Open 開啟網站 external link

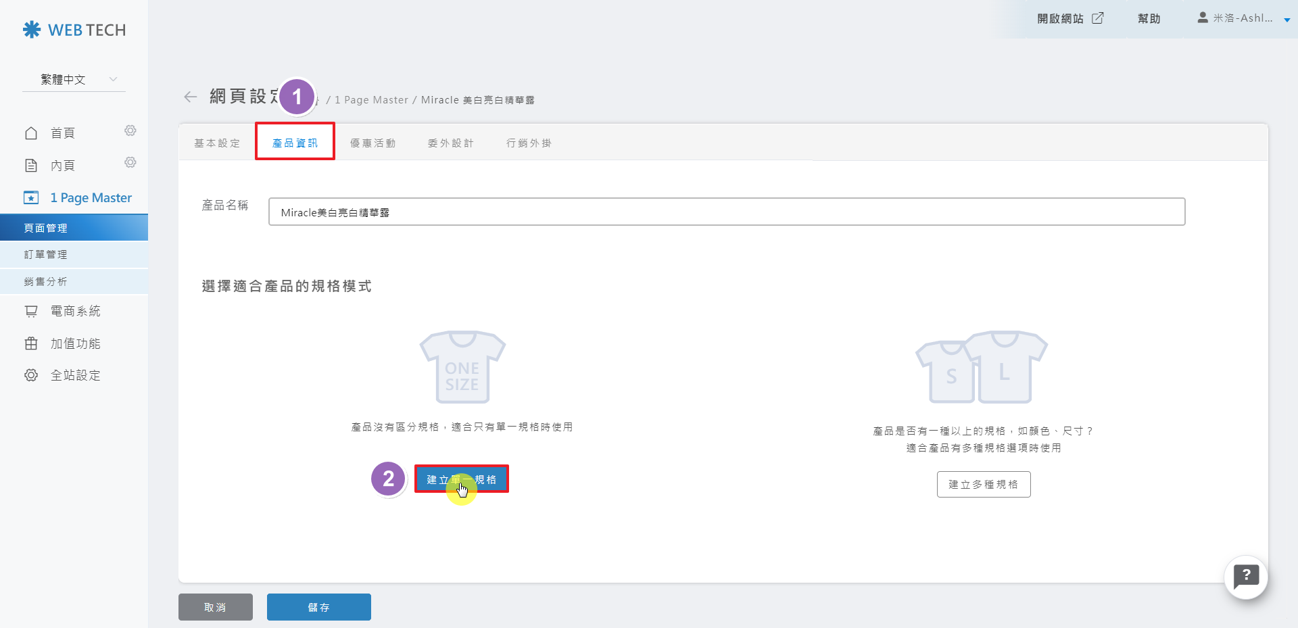(x=1069, y=19)
